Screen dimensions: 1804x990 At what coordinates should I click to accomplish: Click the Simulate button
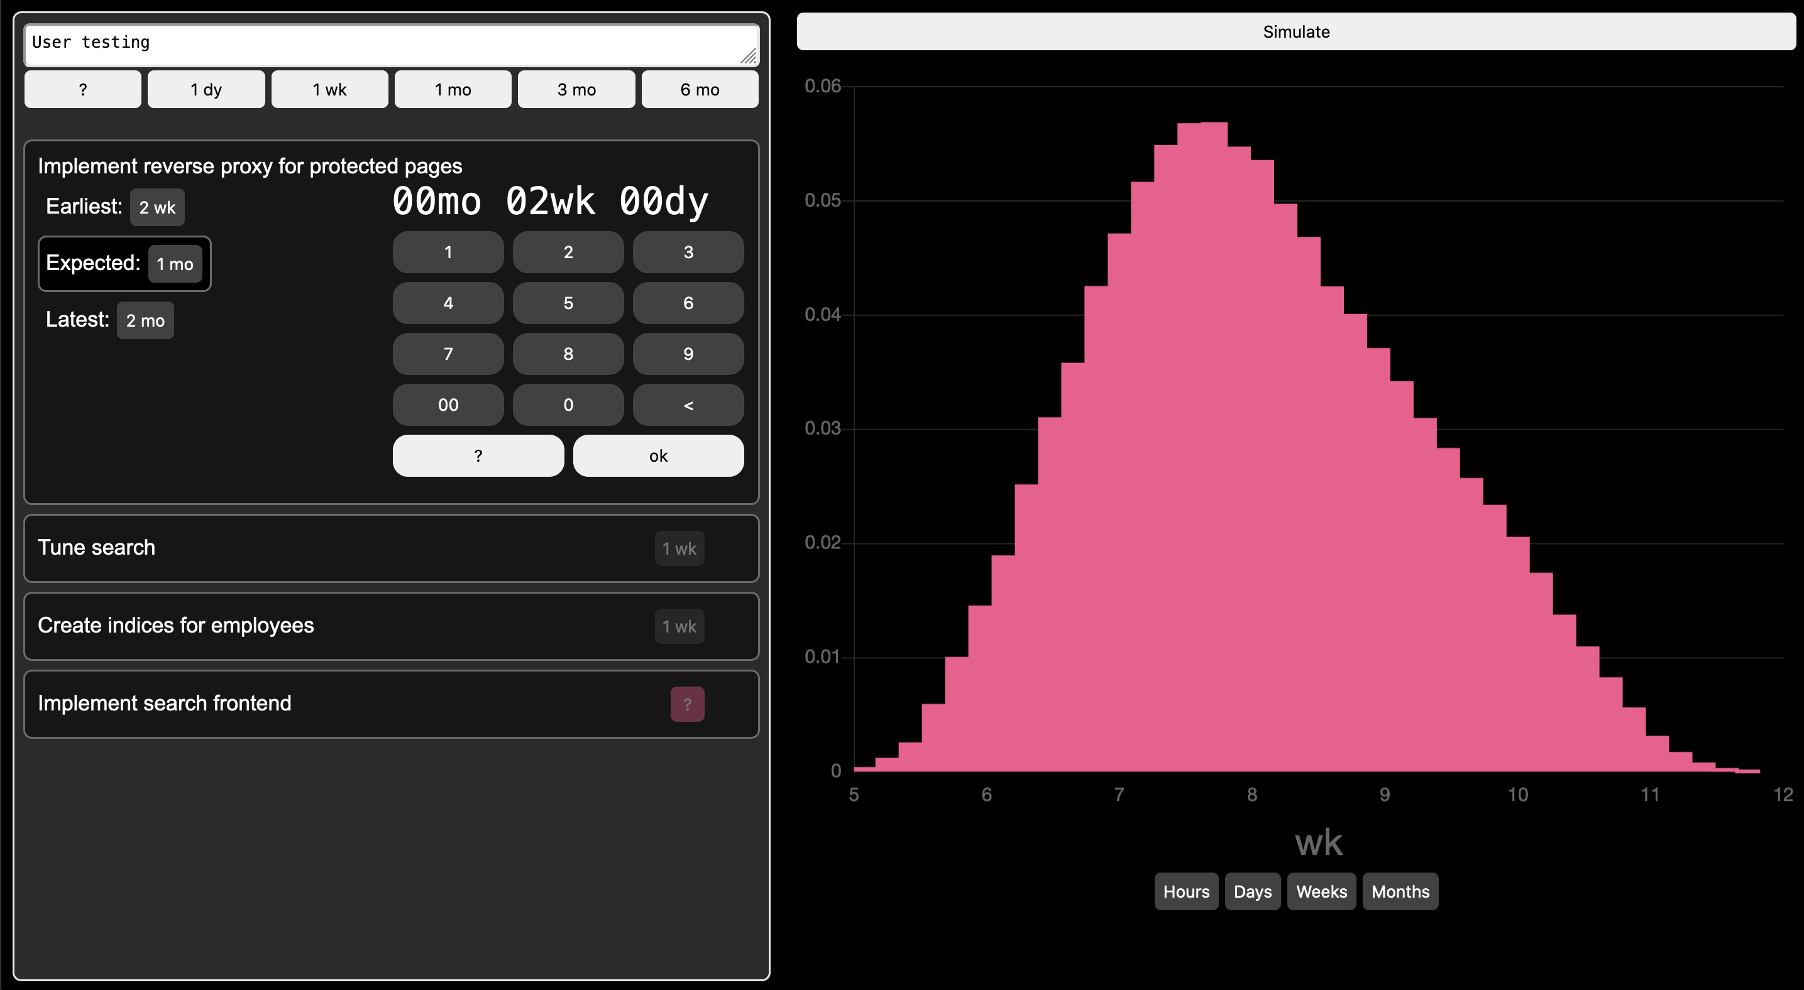(1295, 31)
